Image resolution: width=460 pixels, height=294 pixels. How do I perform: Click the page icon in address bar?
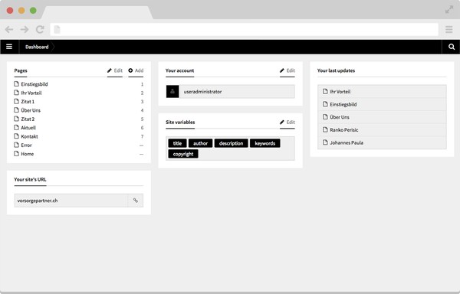[57, 29]
